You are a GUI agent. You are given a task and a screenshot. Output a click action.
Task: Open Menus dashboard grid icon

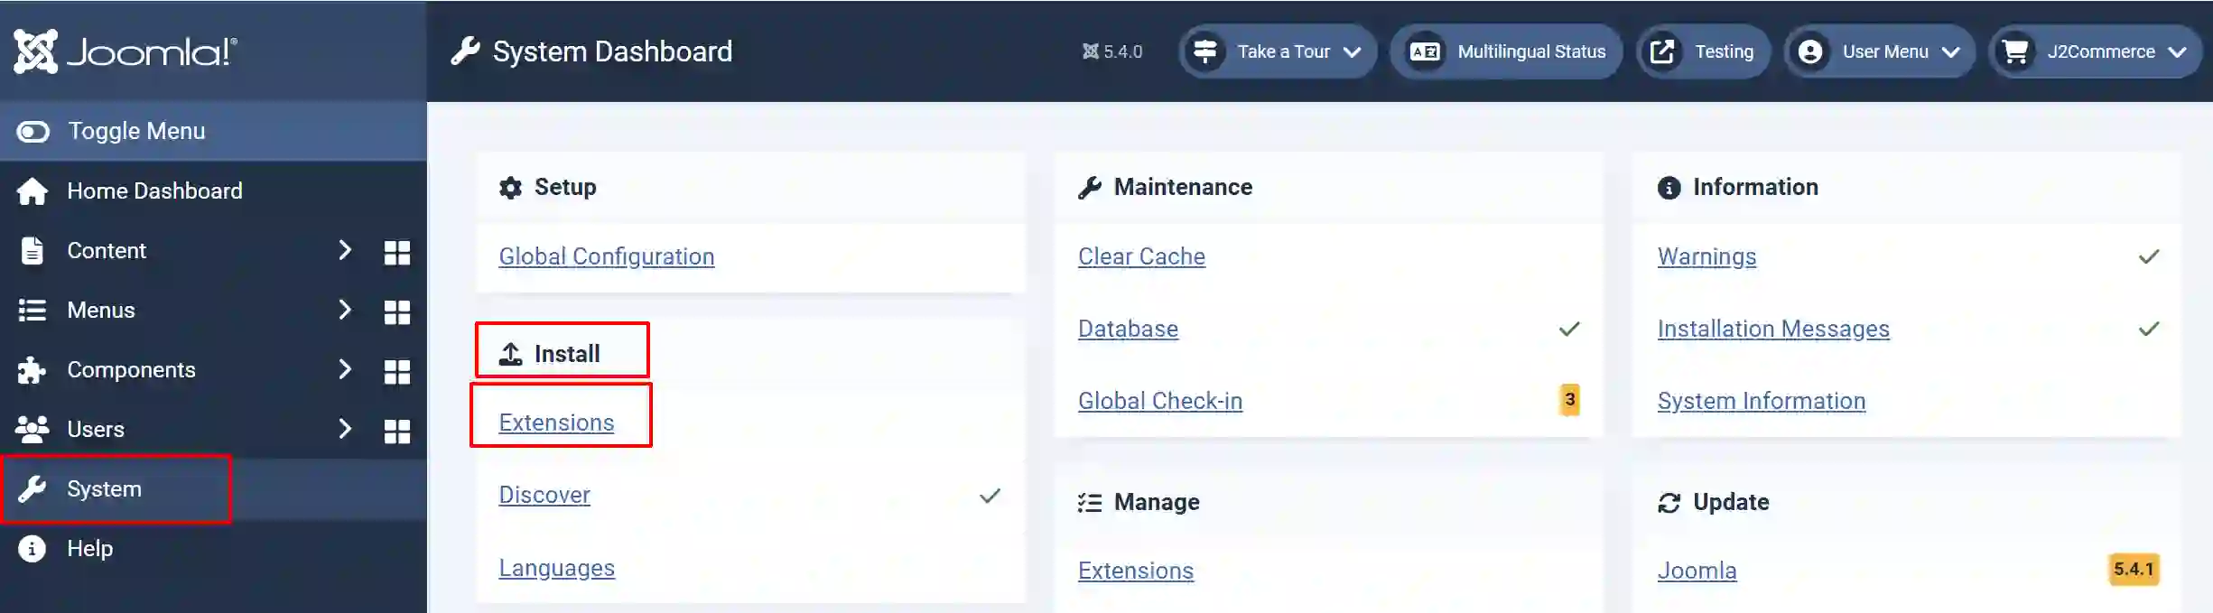(397, 312)
